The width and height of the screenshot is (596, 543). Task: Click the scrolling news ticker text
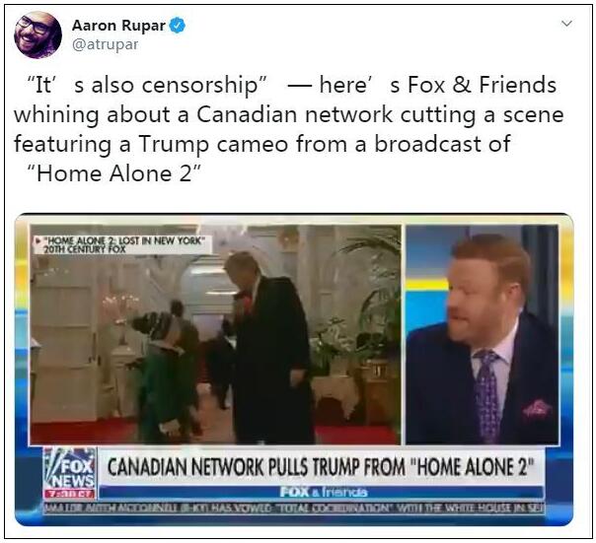(x=294, y=508)
